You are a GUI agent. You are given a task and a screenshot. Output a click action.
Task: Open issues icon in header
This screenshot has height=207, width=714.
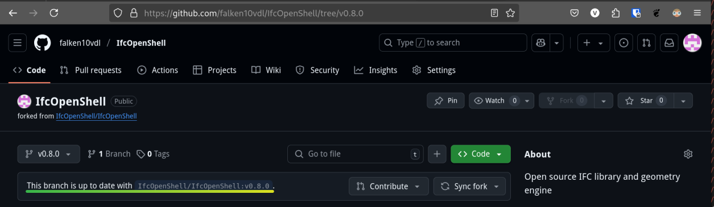click(x=624, y=43)
